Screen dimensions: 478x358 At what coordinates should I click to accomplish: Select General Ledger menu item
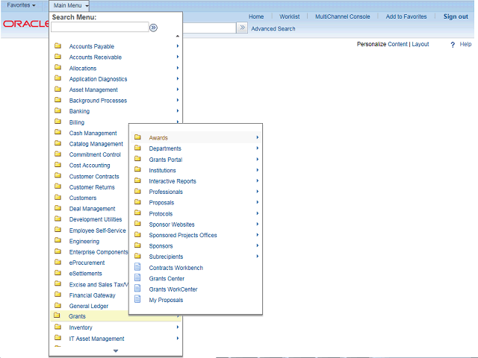(89, 306)
